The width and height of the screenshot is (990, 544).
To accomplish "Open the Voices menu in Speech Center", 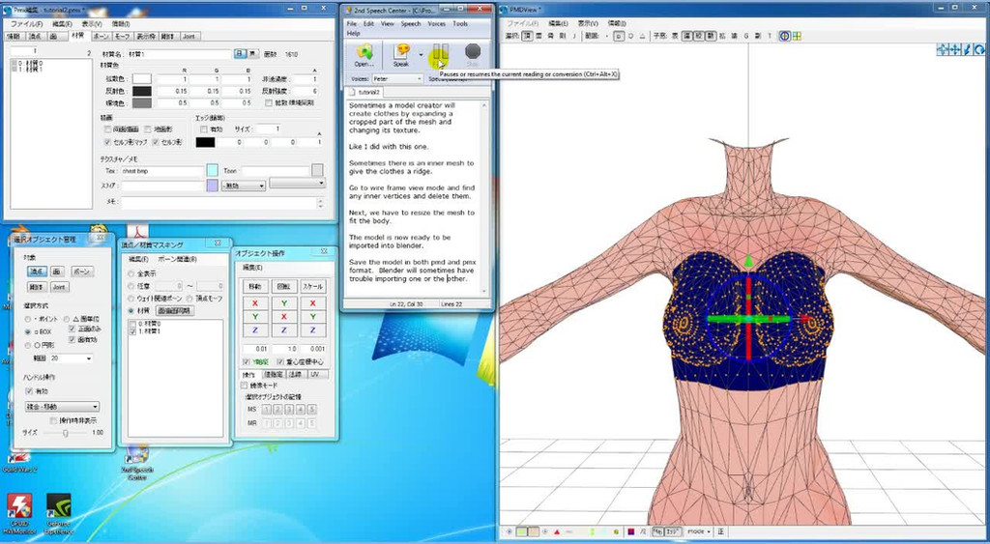I will 436,24.
